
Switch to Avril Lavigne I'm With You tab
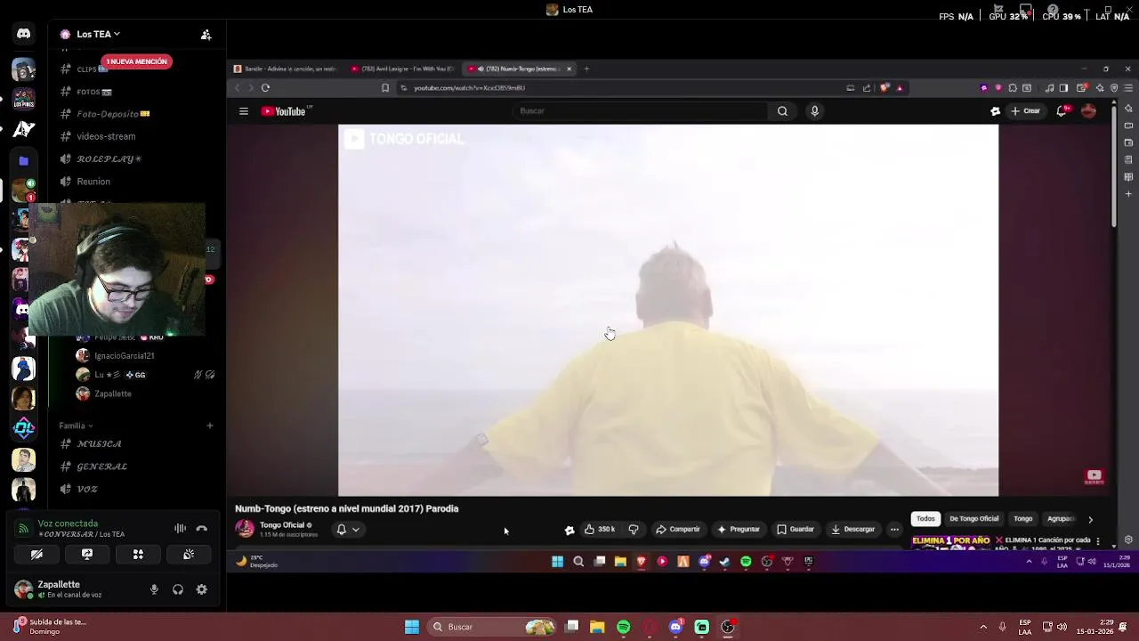[402, 69]
